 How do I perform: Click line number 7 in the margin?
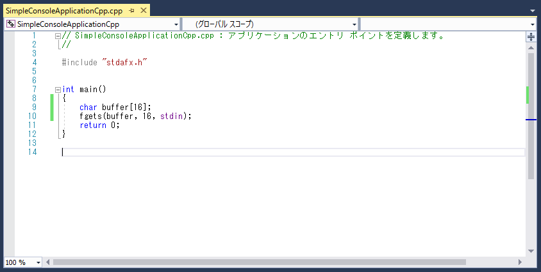[34, 90]
